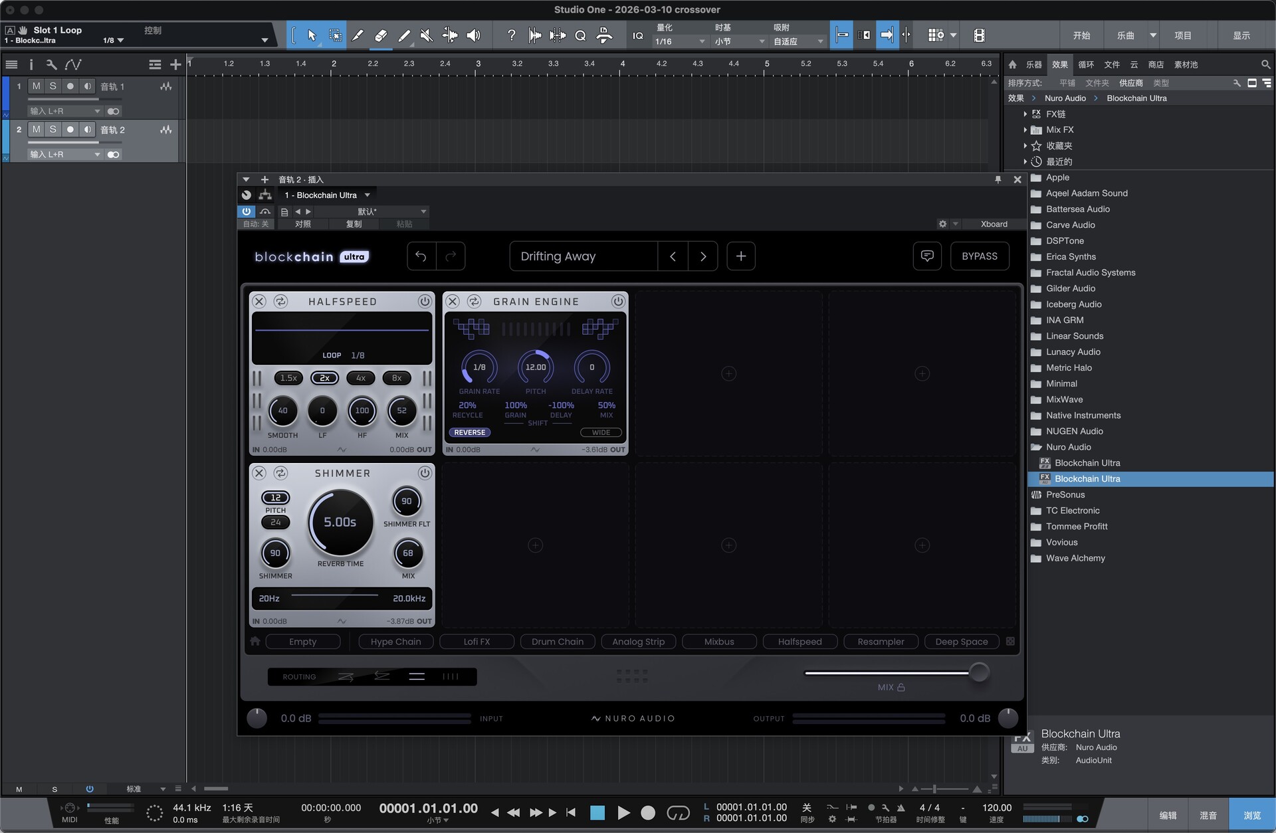Select the Eraser tool

point(381,35)
